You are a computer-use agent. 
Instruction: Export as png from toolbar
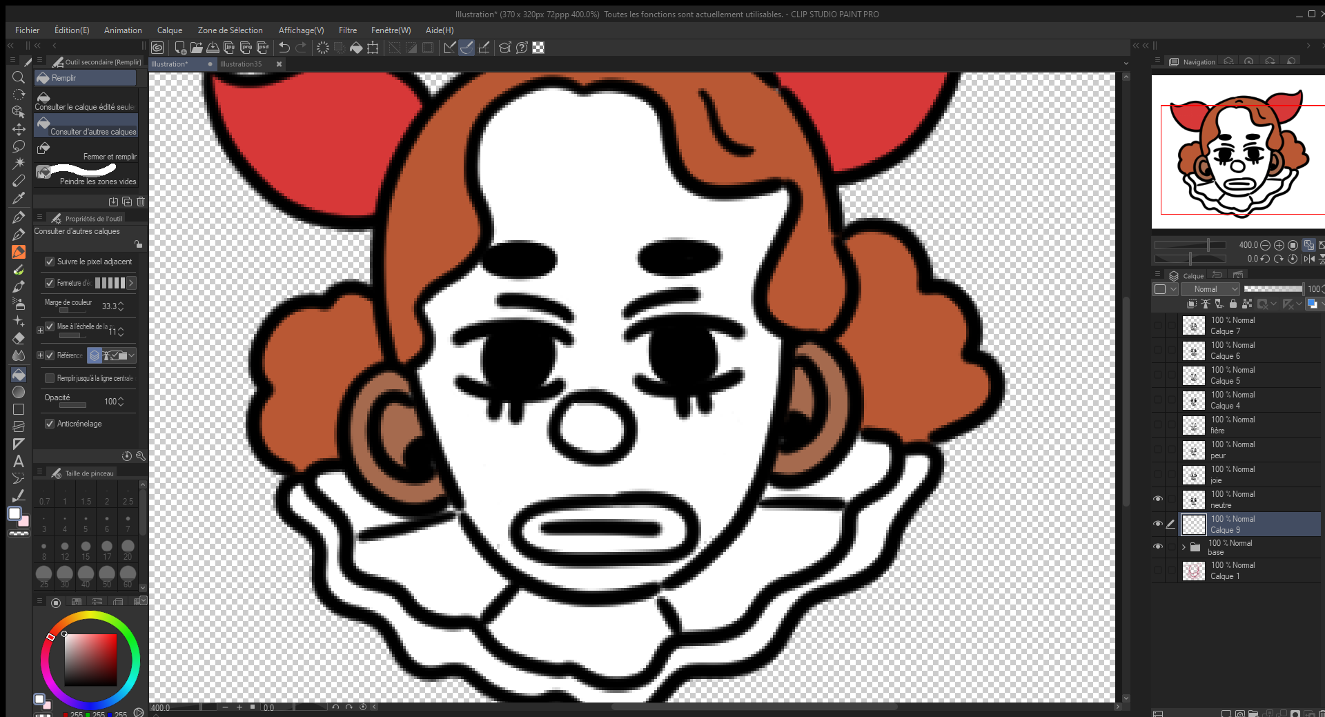pos(246,48)
